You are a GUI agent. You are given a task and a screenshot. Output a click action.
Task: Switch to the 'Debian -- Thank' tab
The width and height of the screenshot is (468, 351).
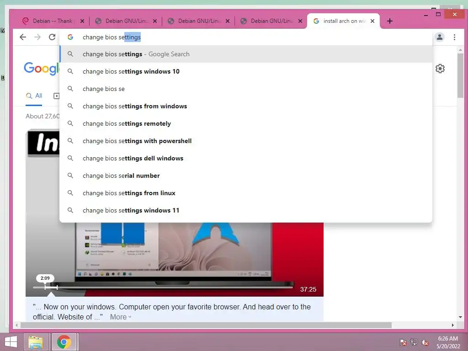click(x=53, y=21)
